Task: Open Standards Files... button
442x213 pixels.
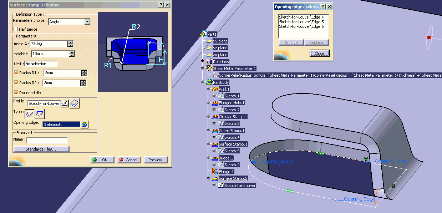Action: click(x=41, y=149)
